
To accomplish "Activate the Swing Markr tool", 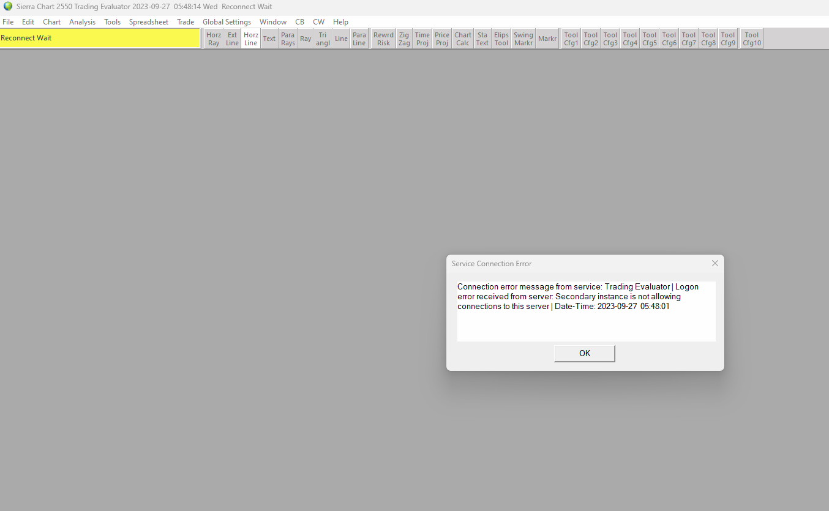I will 523,39.
